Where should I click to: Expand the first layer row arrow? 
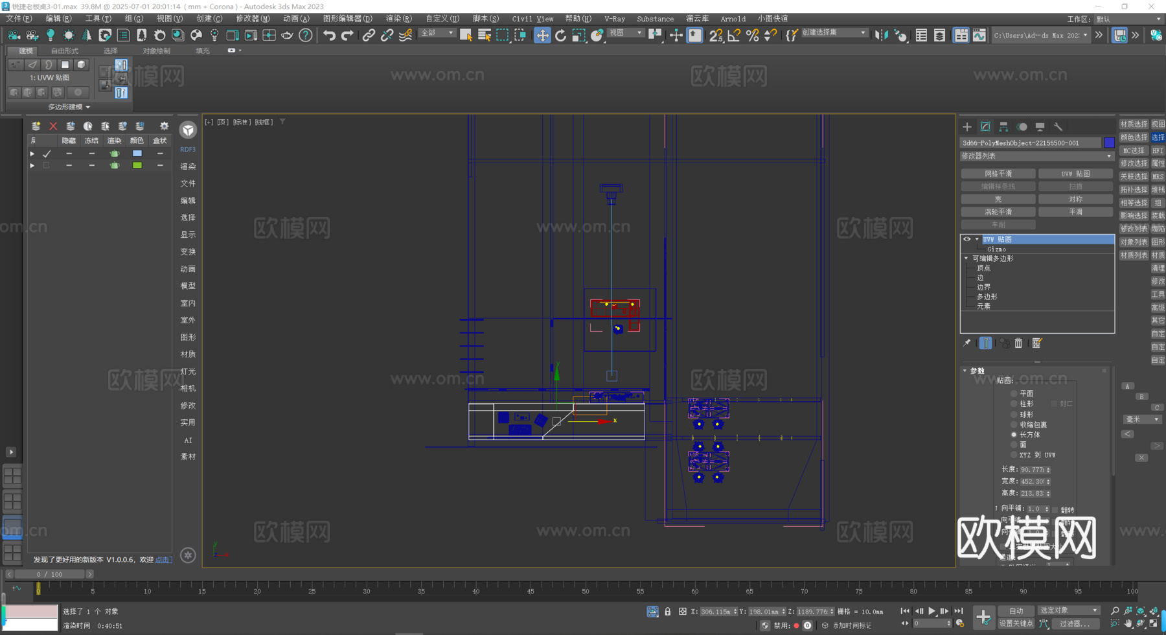click(x=32, y=154)
